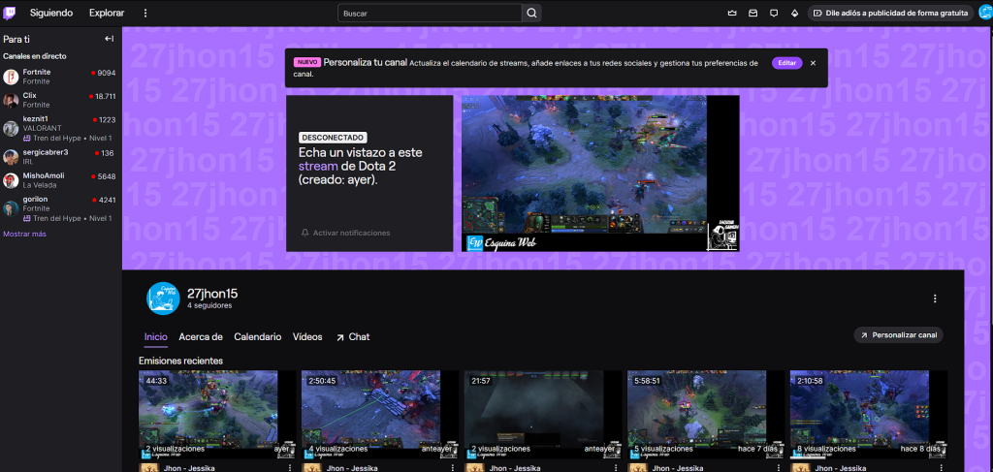Click inside the Buscar search field

430,13
